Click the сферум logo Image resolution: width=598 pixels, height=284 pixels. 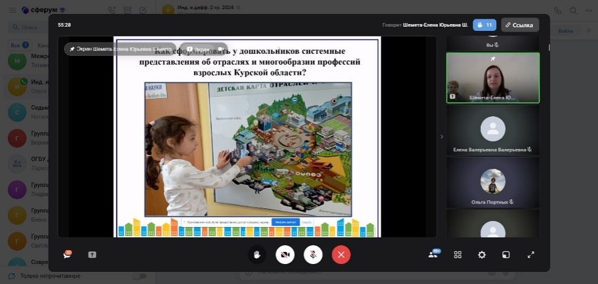tap(44, 10)
